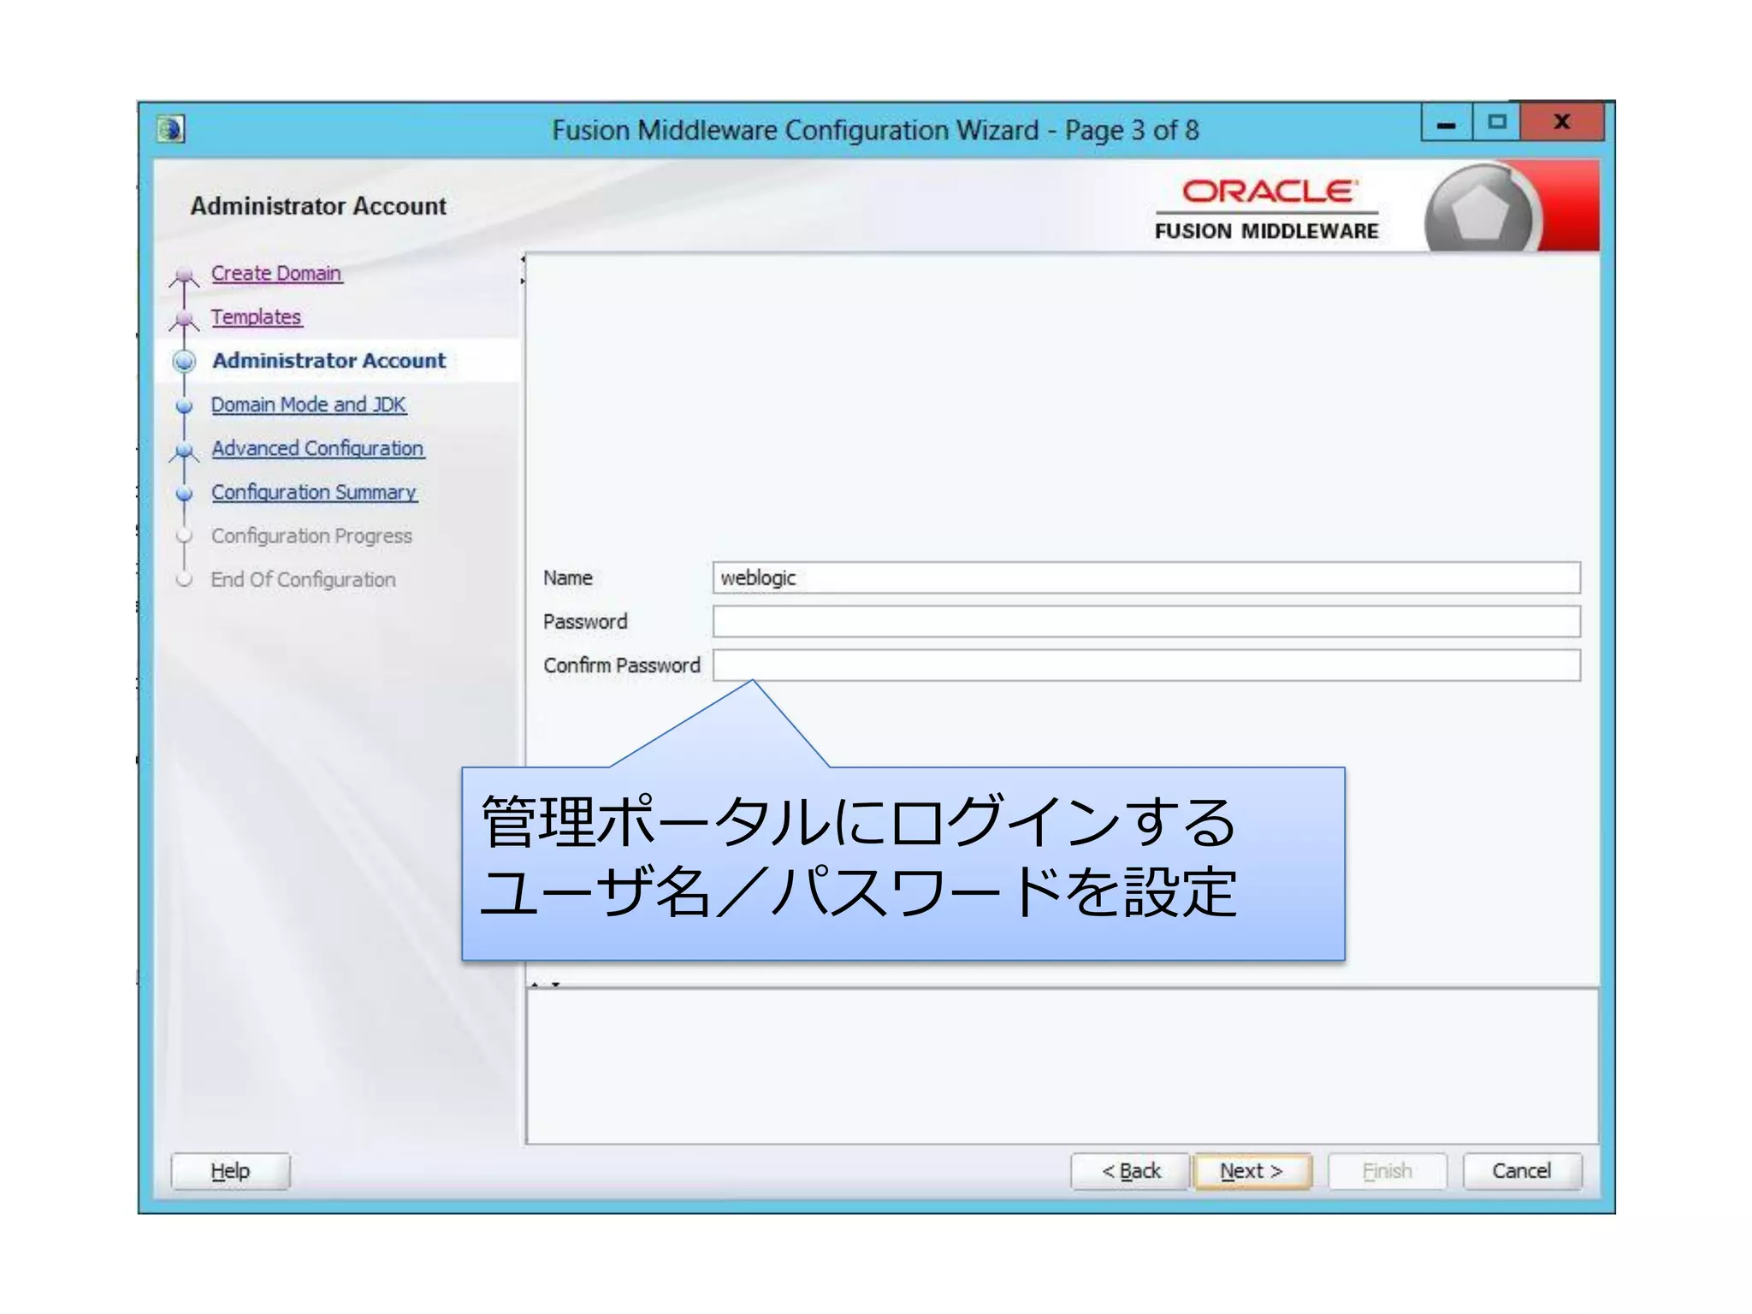Click the wizard application icon in title bar

171,129
